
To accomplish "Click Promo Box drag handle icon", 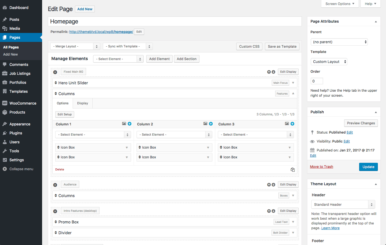I will 56,222.
